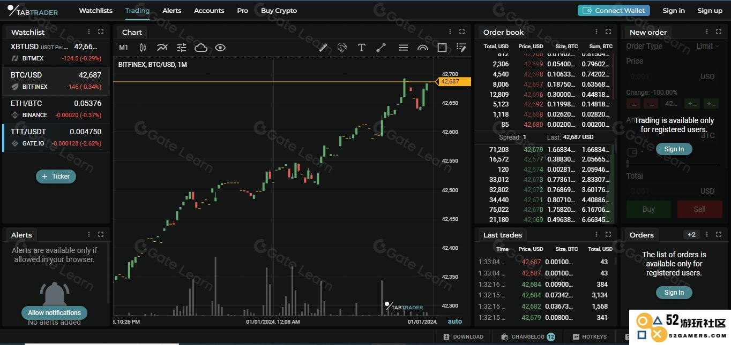Image resolution: width=731 pixels, height=345 pixels.
Task: Open the Pro page in the top navigation
Action: 243,11
